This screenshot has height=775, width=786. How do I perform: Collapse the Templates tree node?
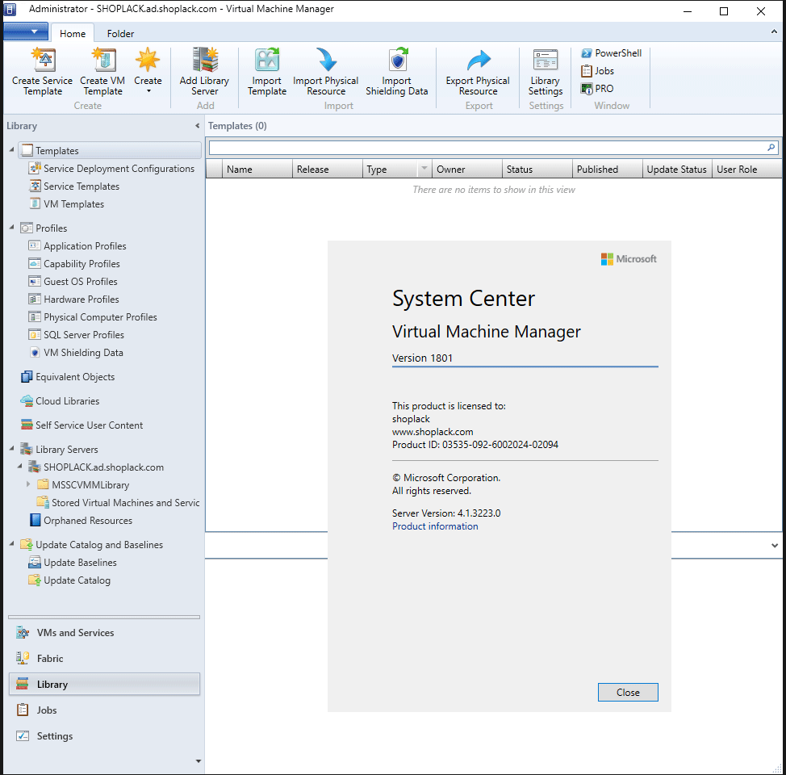click(11, 149)
